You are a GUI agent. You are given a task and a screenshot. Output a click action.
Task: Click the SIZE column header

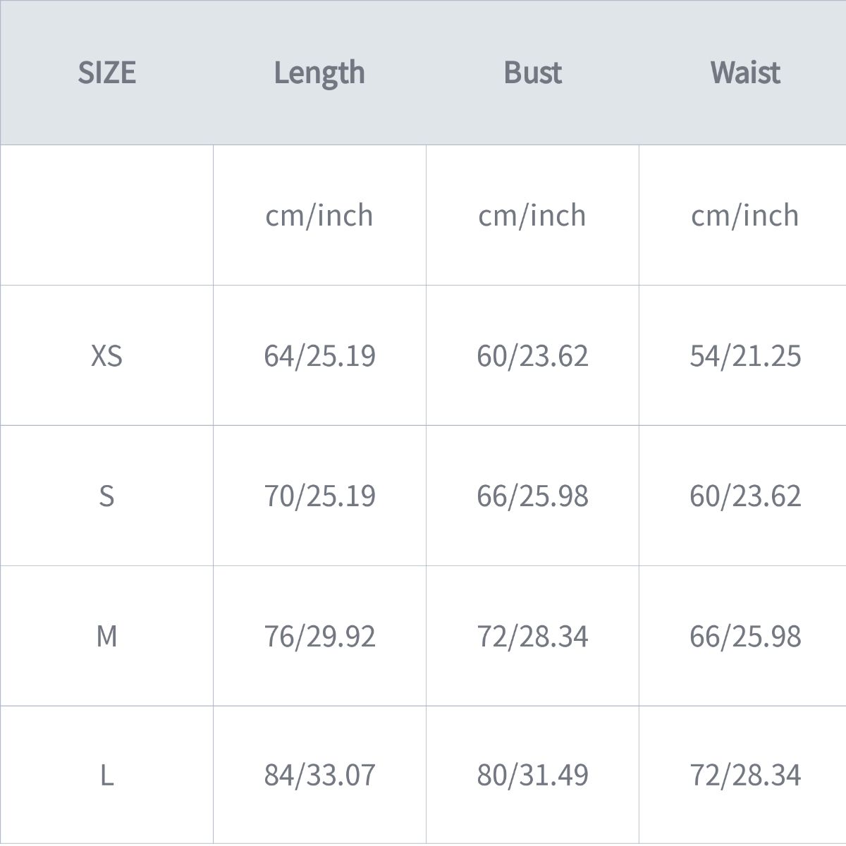(106, 73)
